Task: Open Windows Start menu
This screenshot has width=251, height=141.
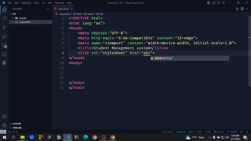Action: pos(4,137)
